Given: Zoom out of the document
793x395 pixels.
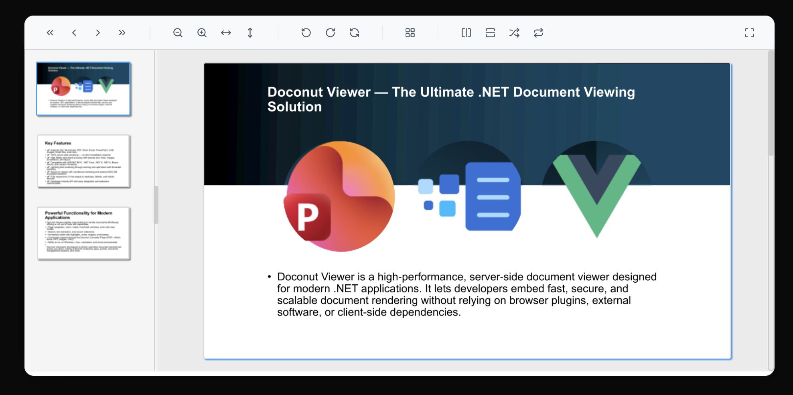Looking at the screenshot, I should click(178, 33).
